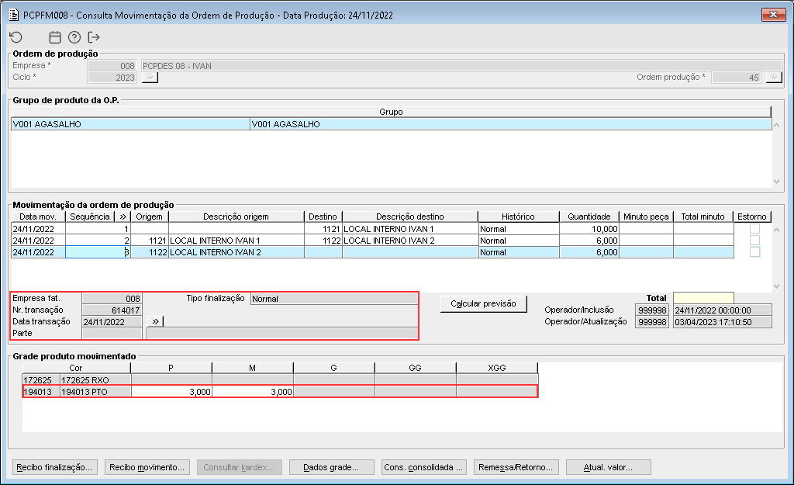Select LOCAL INTERNO IVAN 1 destination cell

click(x=410, y=229)
